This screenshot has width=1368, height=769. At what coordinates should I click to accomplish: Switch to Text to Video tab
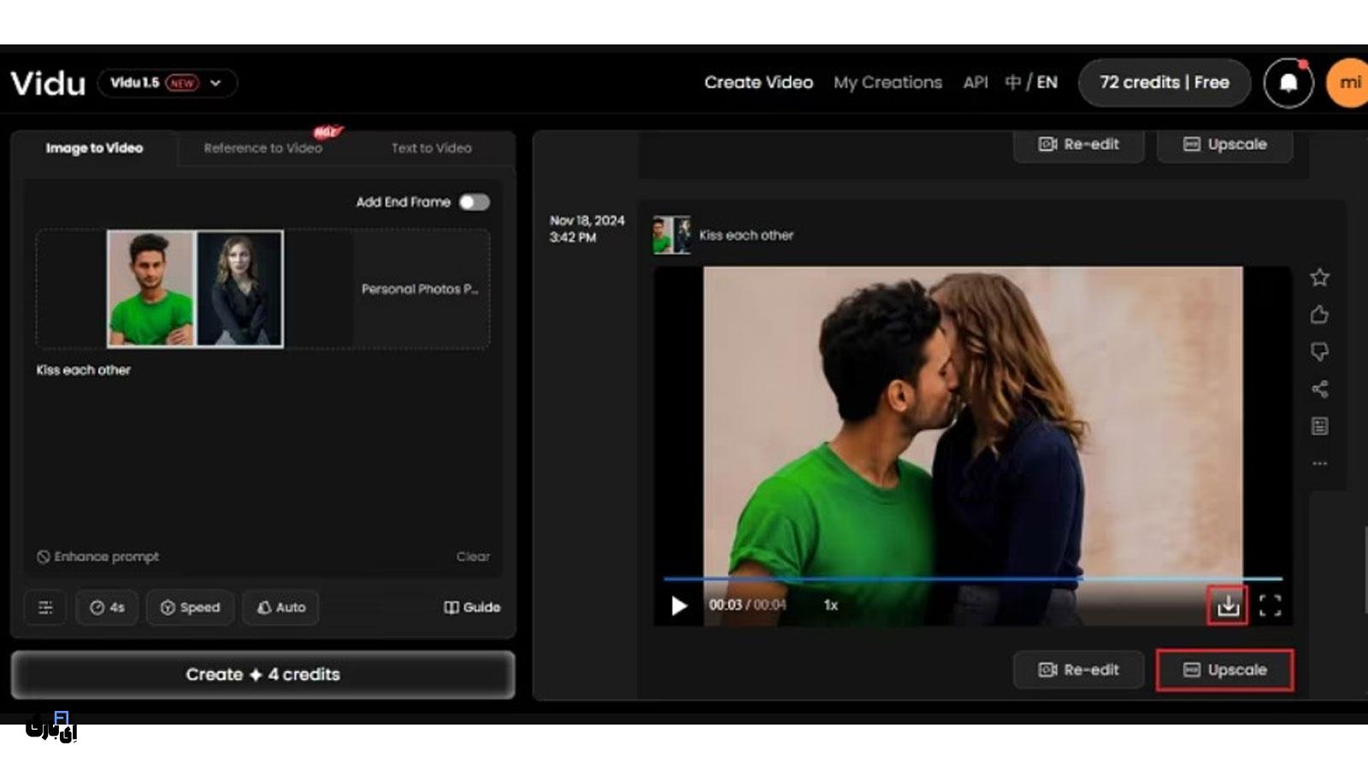[431, 148]
